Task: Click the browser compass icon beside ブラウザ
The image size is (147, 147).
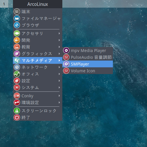Action: [x=17, y=25]
